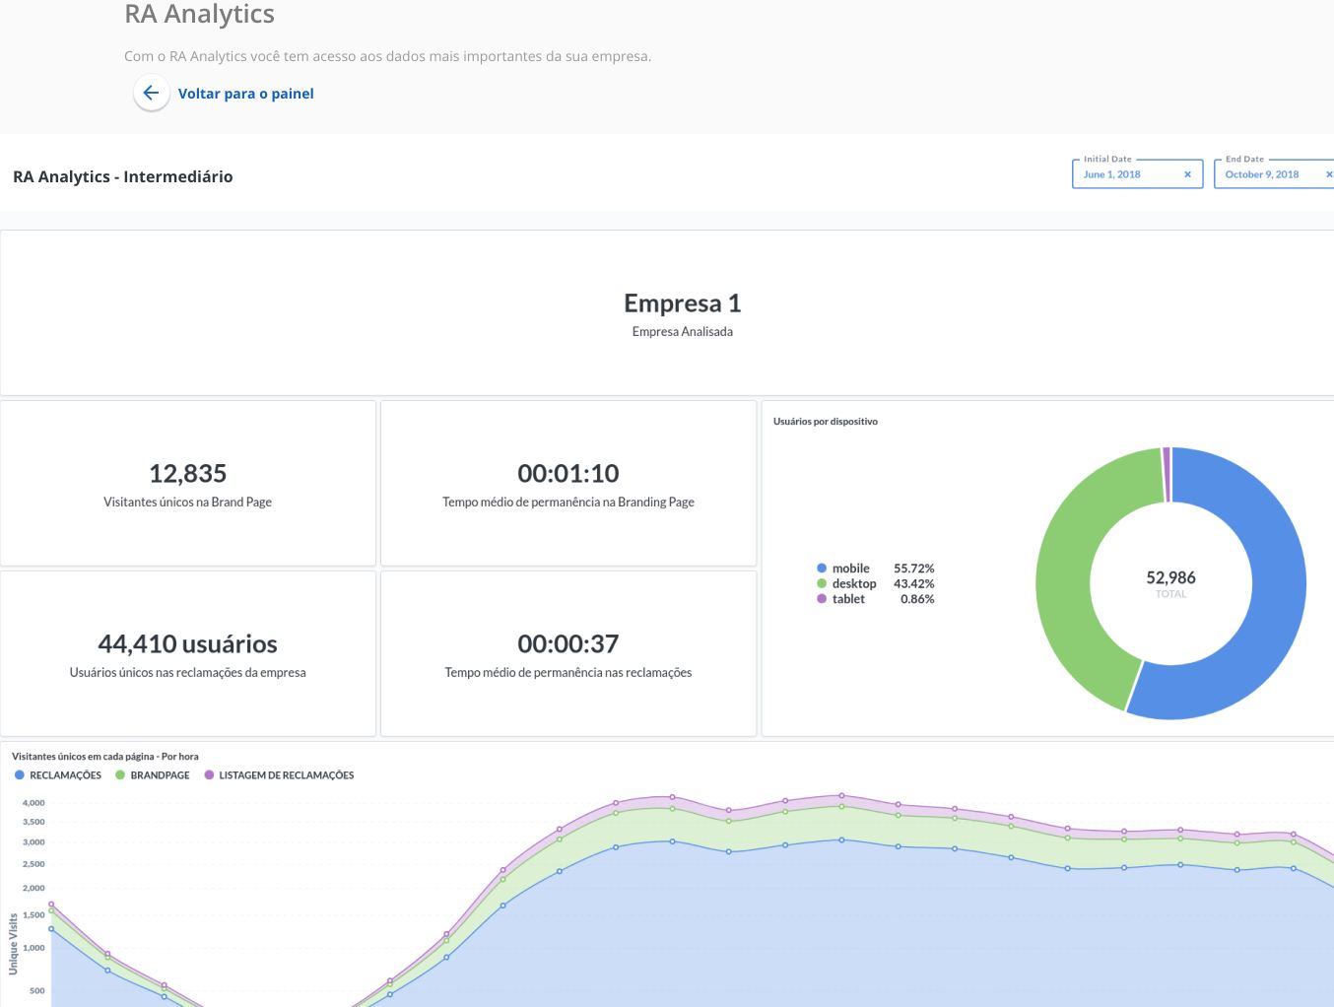Image resolution: width=1334 pixels, height=1007 pixels.
Task: Select the 12,835 unique visitors card
Action: coord(187,483)
